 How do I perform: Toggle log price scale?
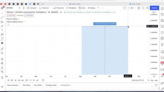(152, 80)
